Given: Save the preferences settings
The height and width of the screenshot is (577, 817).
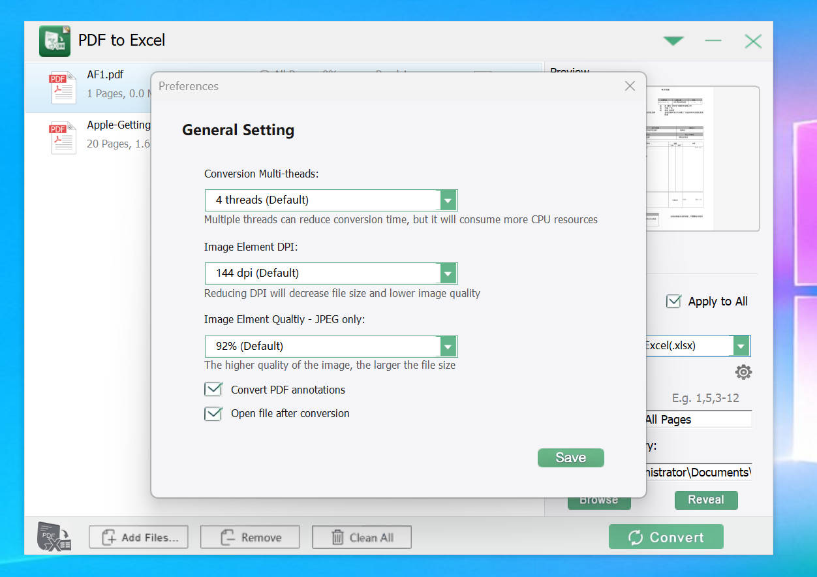Looking at the screenshot, I should 570,458.
